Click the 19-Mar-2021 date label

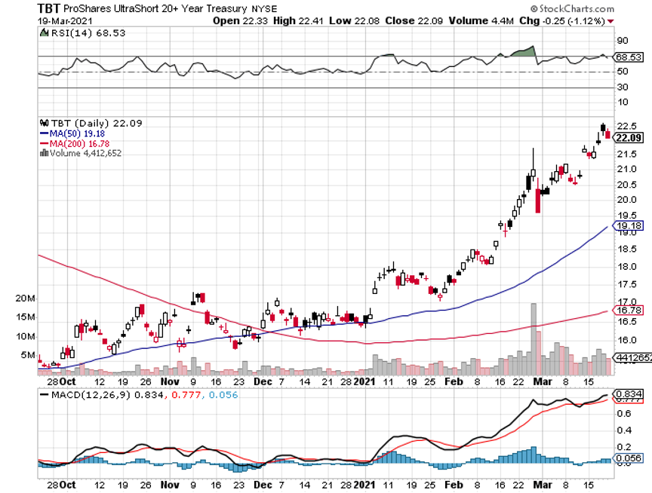coord(65,21)
